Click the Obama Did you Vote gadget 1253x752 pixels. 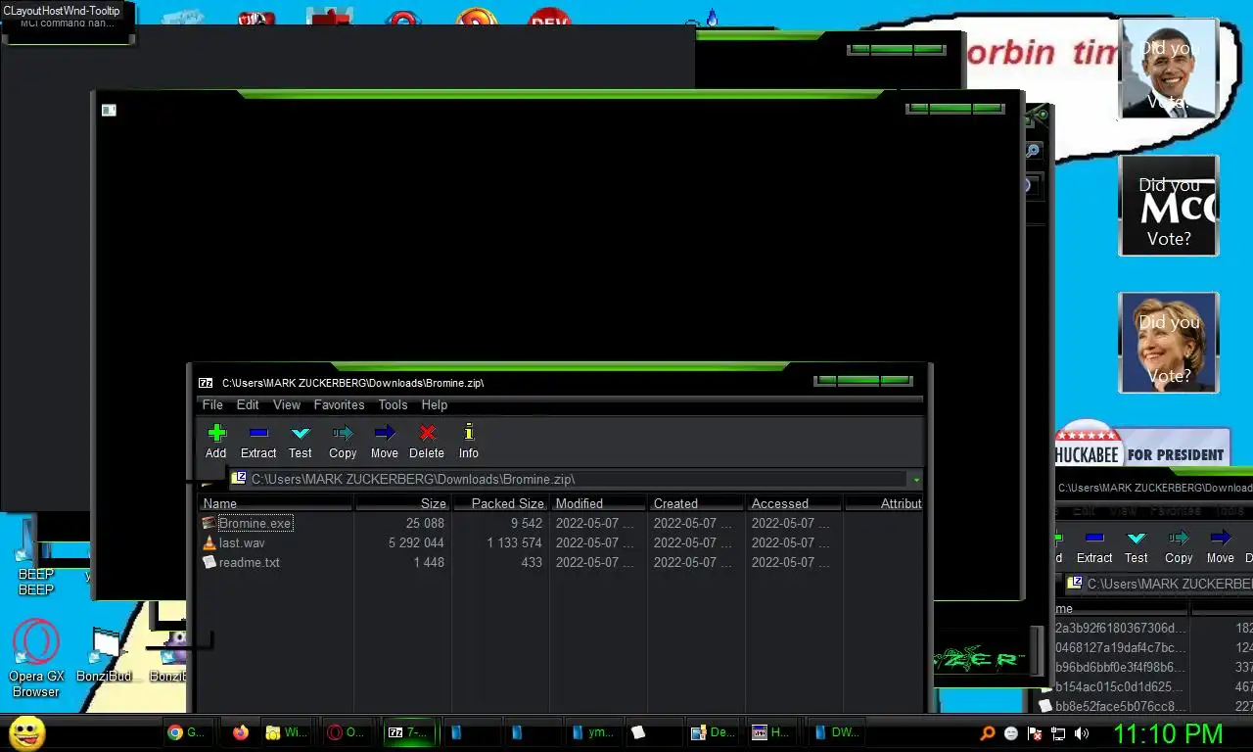pos(1169,69)
